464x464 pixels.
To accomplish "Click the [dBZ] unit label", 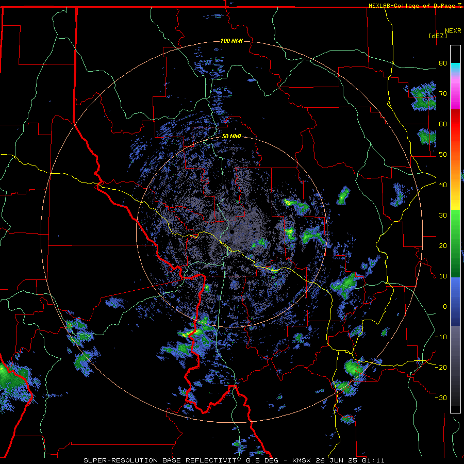I will coord(438,36).
